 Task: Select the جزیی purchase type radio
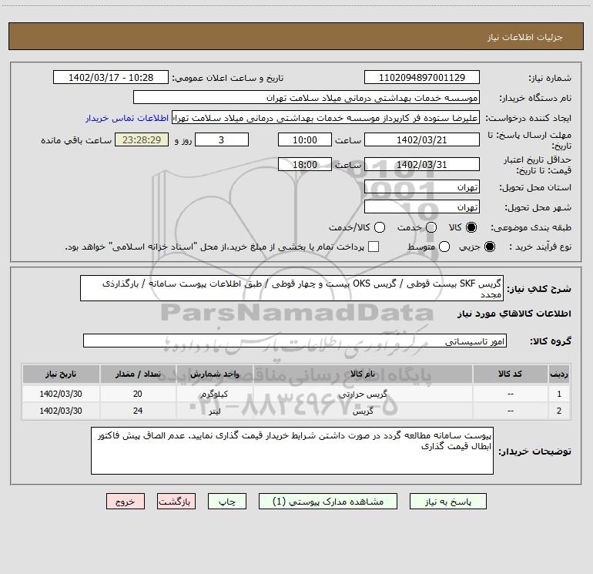coord(489,247)
